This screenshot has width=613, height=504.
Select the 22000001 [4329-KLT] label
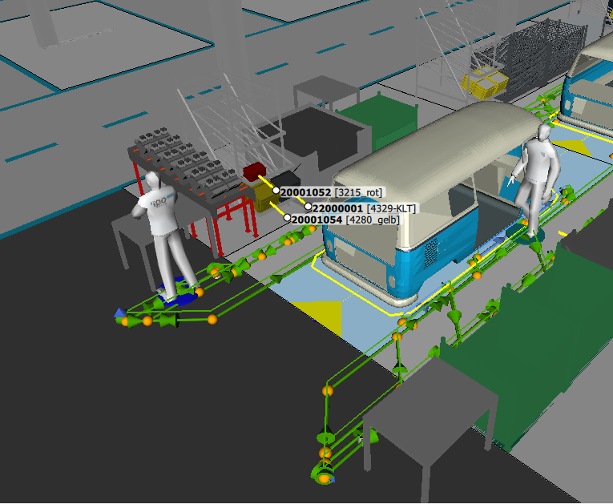point(365,208)
